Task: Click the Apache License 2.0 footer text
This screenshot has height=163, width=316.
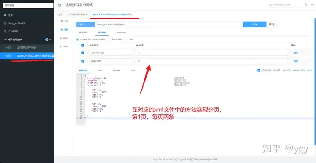Action: click(x=165, y=159)
